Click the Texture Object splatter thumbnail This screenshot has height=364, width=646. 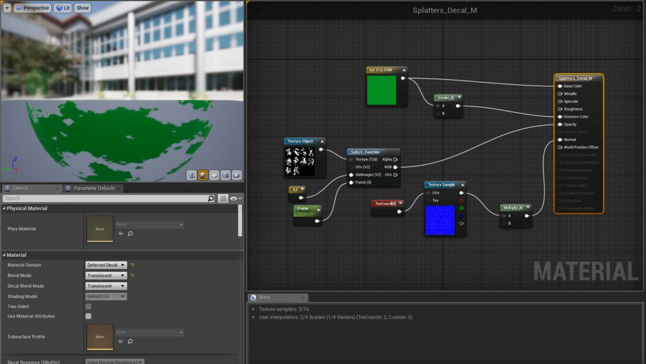click(300, 161)
